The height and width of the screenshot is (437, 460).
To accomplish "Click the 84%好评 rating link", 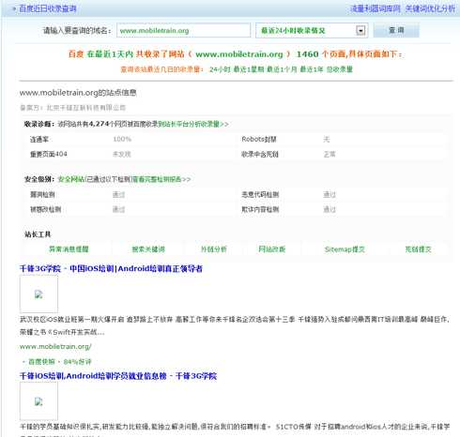I will click(77, 362).
